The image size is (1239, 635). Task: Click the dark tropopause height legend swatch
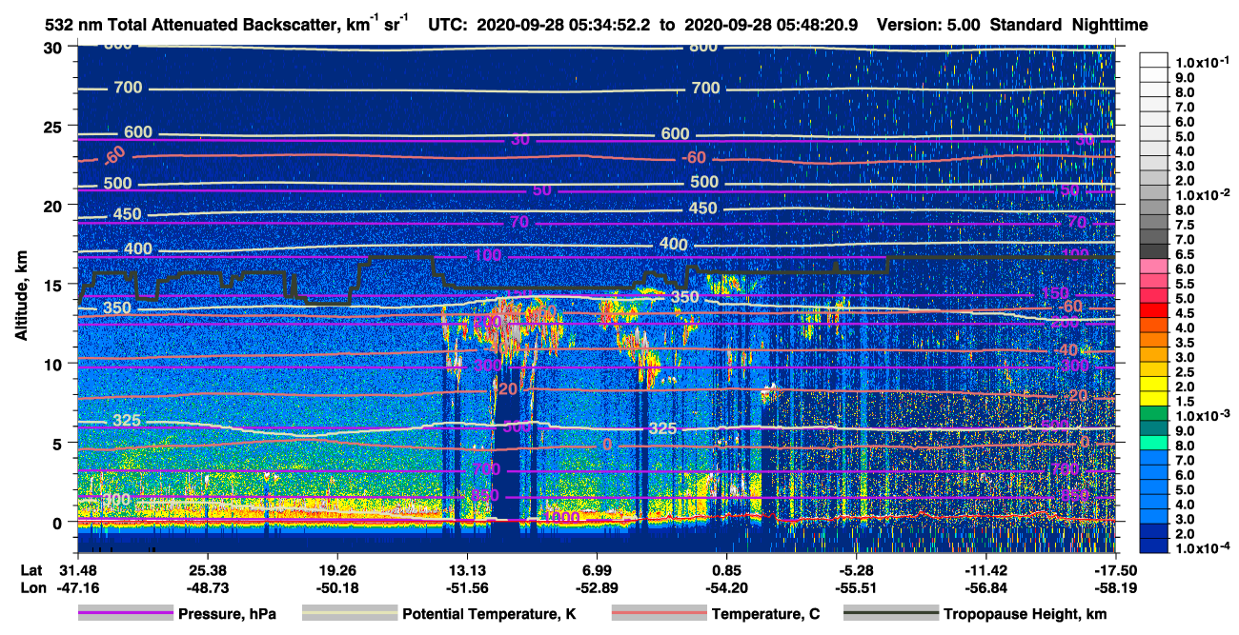tap(891, 614)
